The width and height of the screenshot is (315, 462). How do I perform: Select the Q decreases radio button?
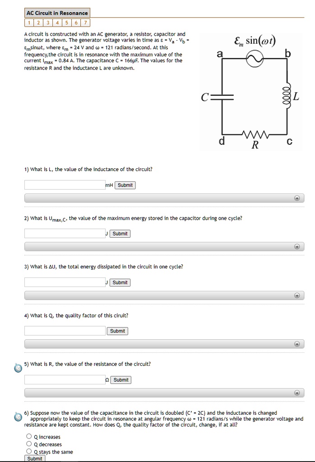coord(28,444)
